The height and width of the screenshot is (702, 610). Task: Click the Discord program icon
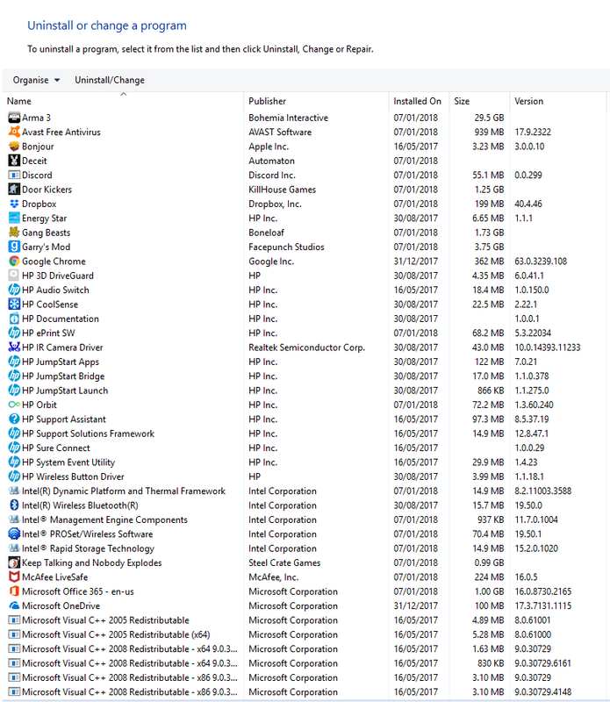tap(14, 175)
